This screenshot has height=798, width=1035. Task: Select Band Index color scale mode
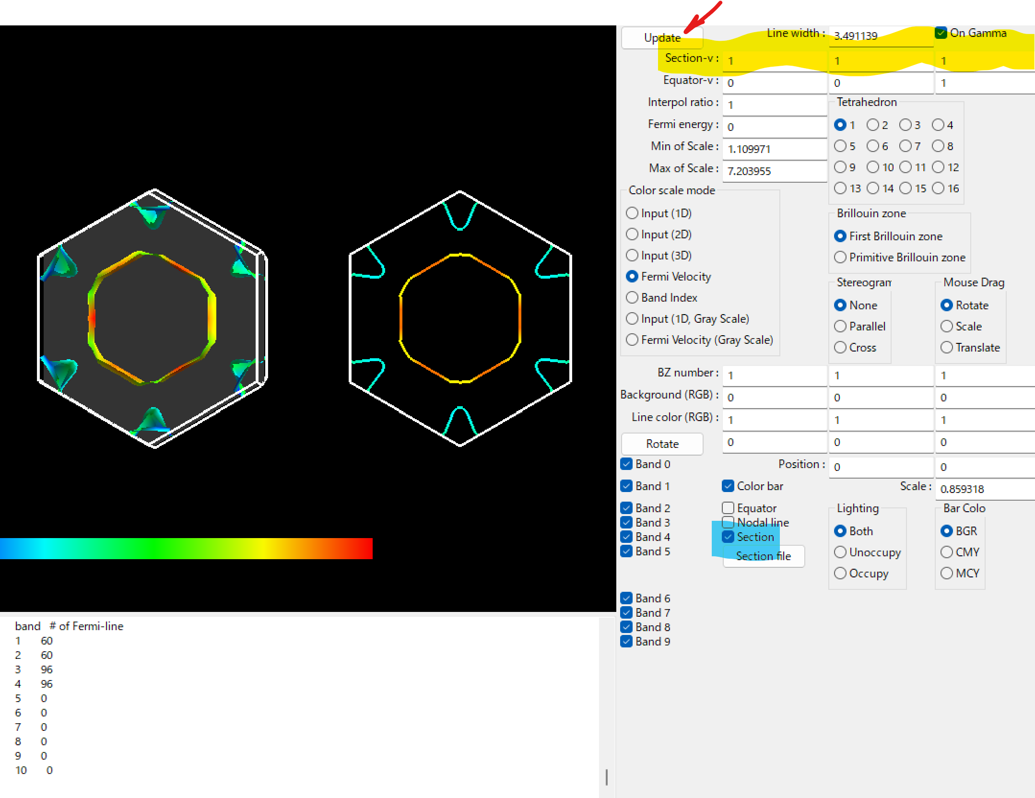[632, 298]
